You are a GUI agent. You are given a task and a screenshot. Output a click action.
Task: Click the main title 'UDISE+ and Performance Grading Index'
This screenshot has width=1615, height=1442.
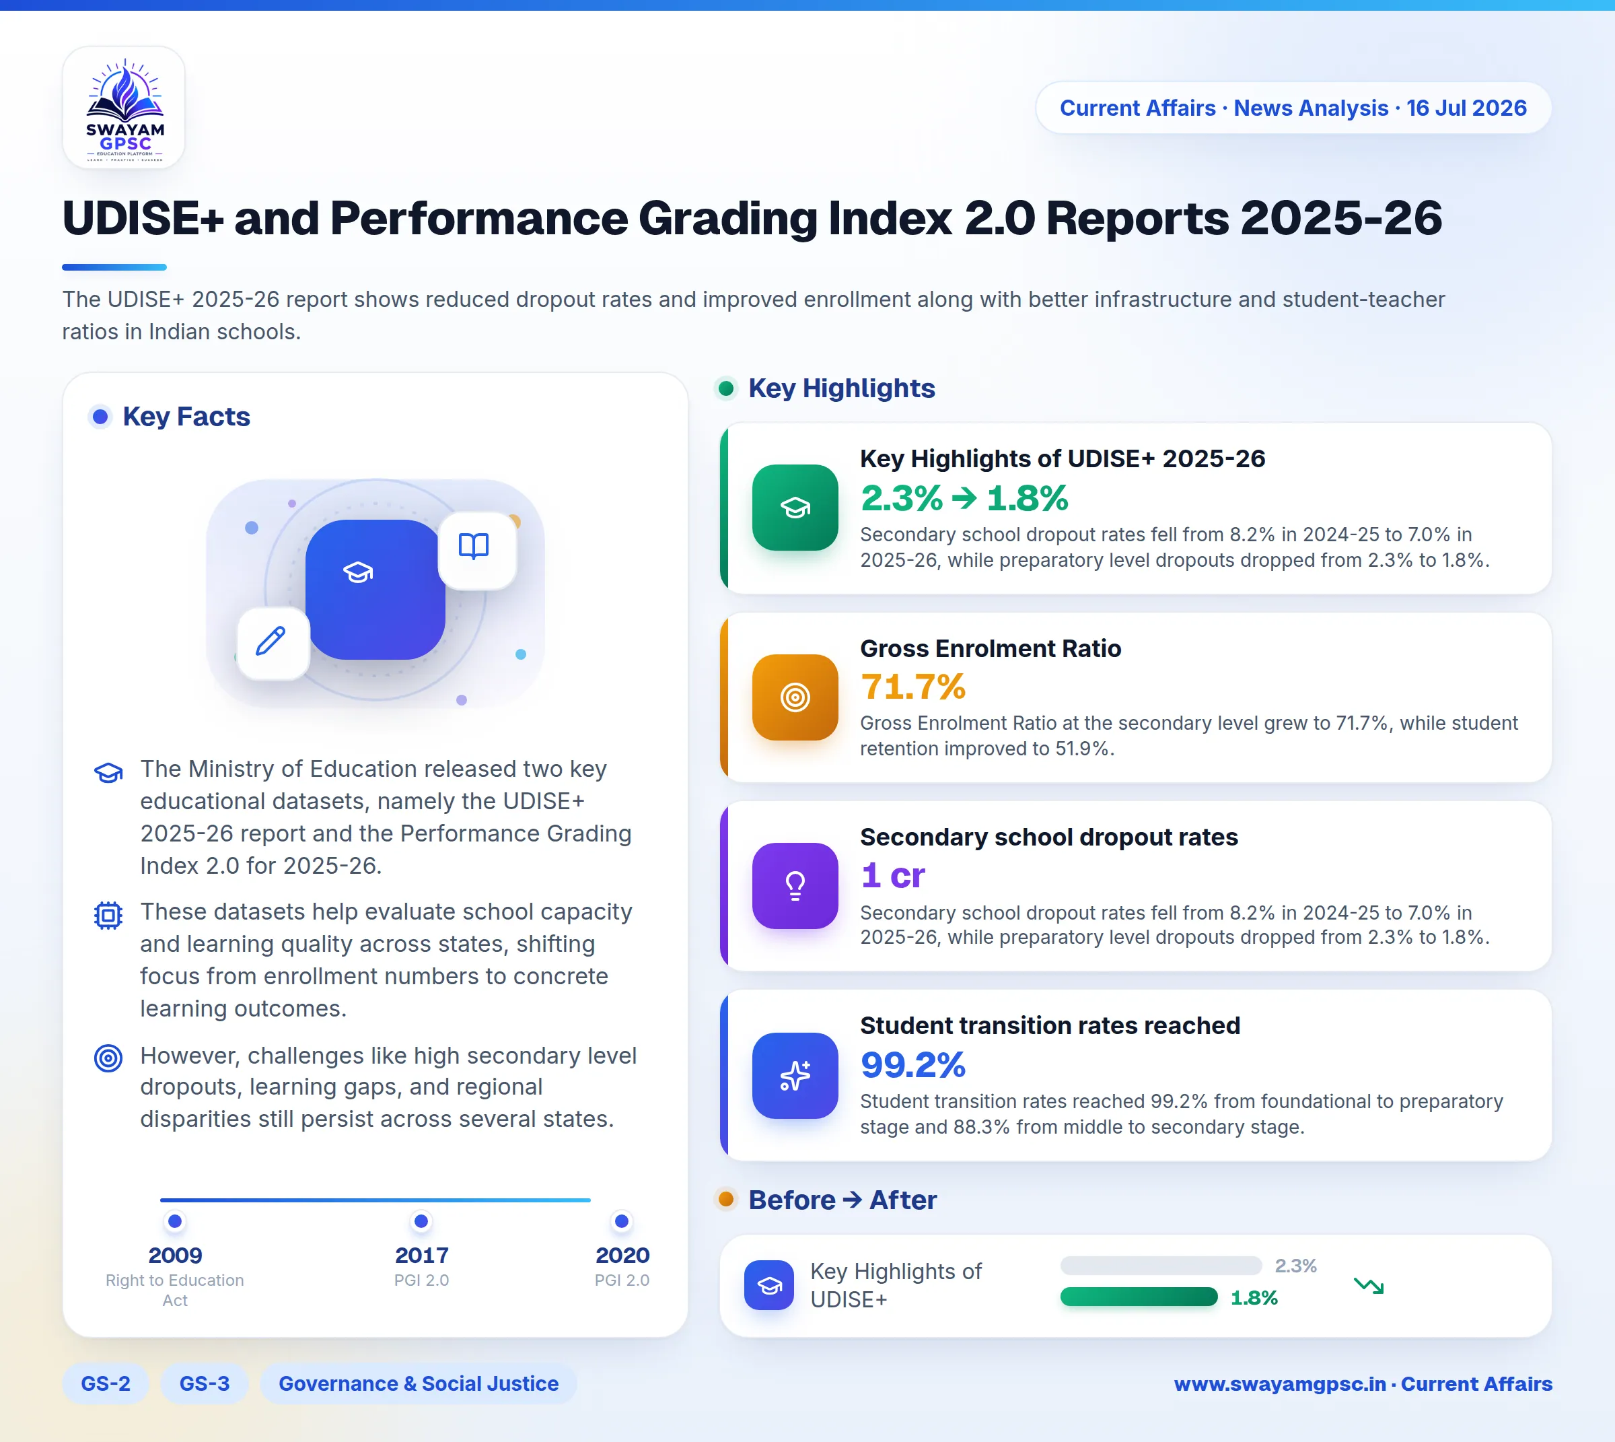[752, 218]
